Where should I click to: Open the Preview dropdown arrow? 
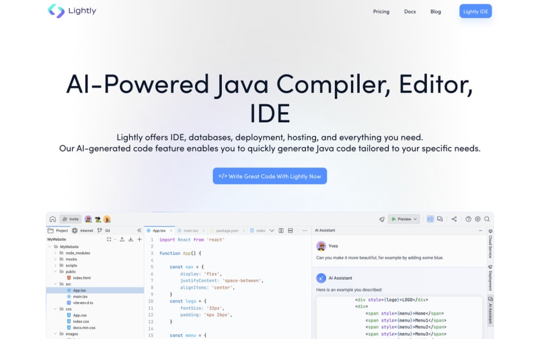(x=416, y=219)
